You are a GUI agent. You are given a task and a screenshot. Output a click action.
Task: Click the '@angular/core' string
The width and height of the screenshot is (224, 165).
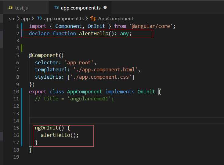pyautogui.click(x=151, y=26)
